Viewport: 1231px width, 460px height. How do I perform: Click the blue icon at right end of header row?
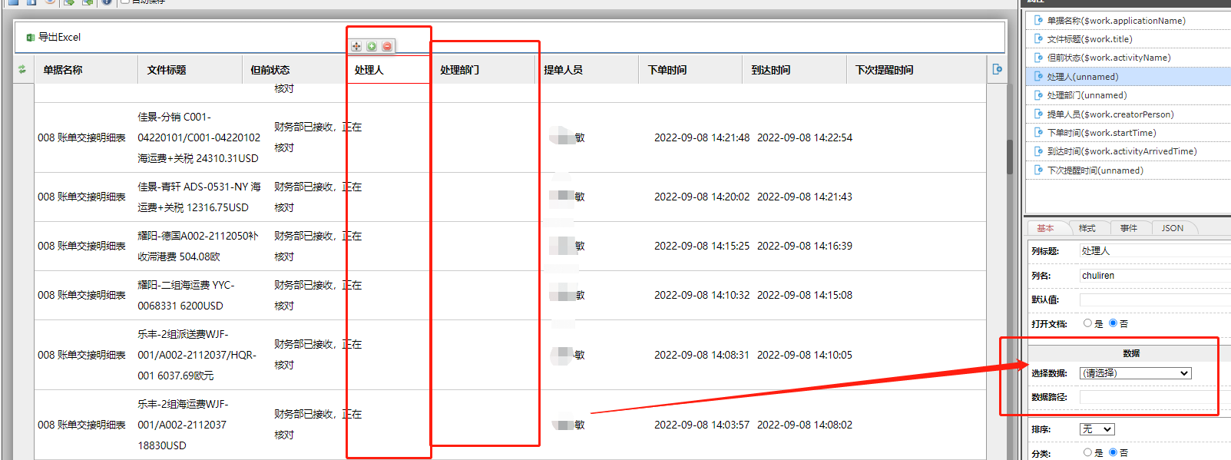click(x=997, y=70)
